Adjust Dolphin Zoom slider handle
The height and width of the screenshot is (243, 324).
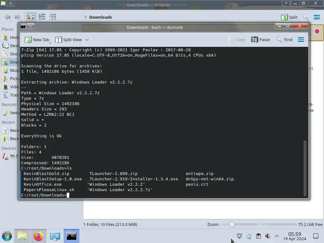point(232,224)
